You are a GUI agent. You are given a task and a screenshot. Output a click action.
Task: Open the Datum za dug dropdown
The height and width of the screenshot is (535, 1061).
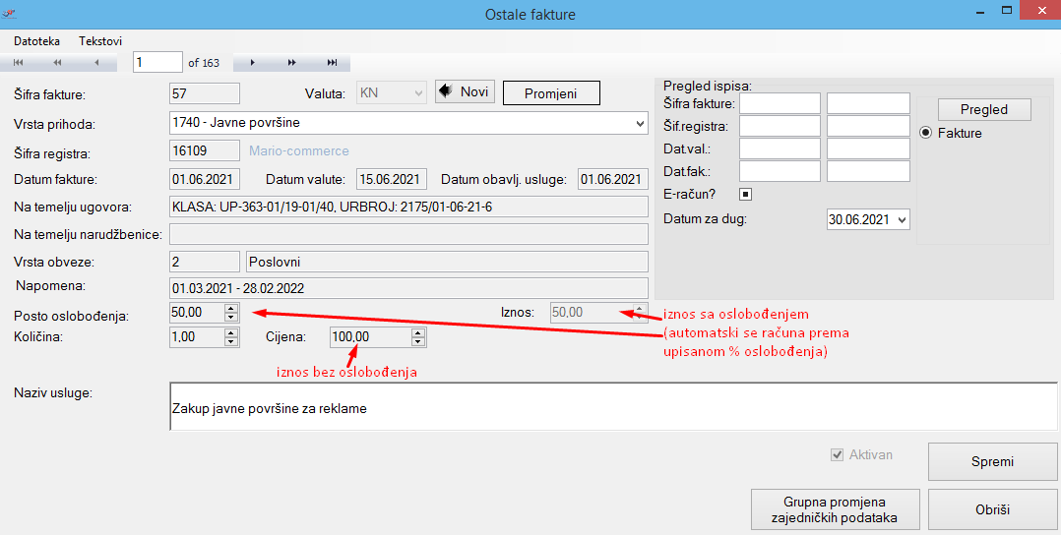(x=903, y=220)
